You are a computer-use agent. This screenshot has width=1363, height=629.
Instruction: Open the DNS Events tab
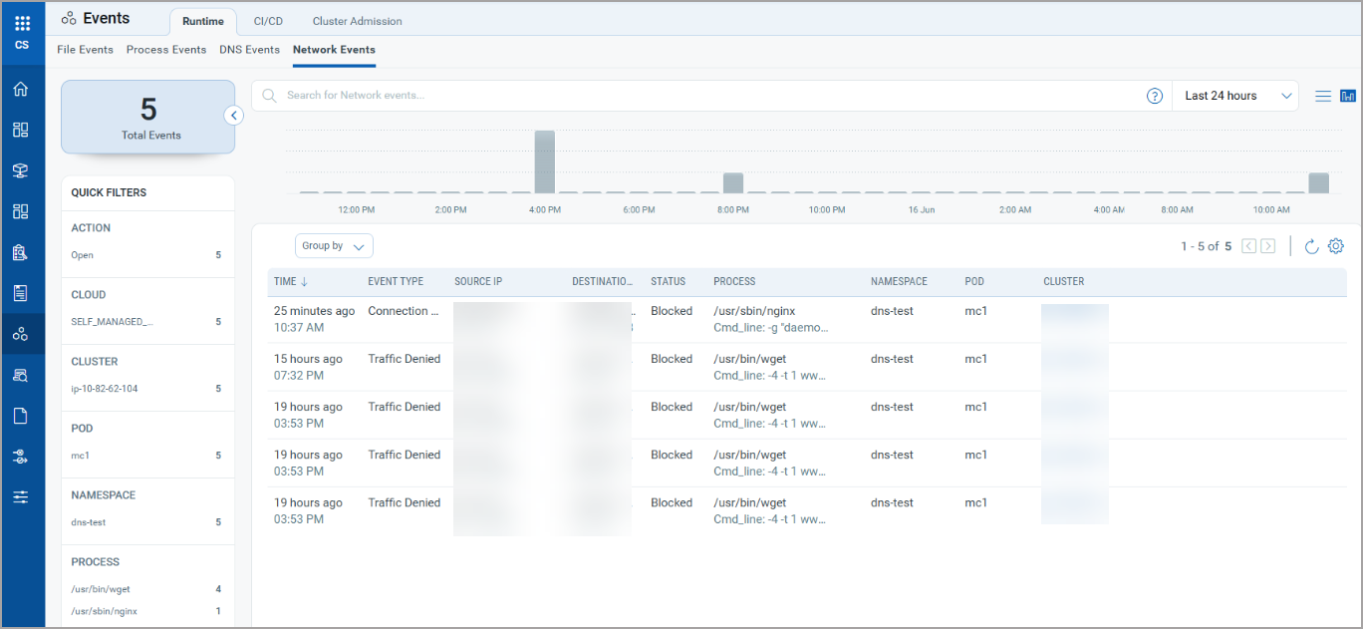pos(249,49)
